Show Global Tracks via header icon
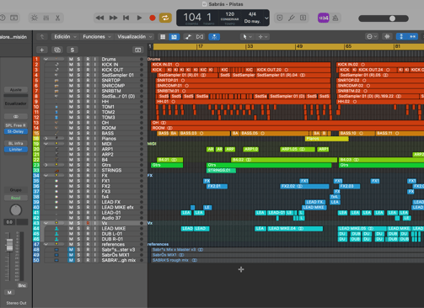 tap(137, 50)
